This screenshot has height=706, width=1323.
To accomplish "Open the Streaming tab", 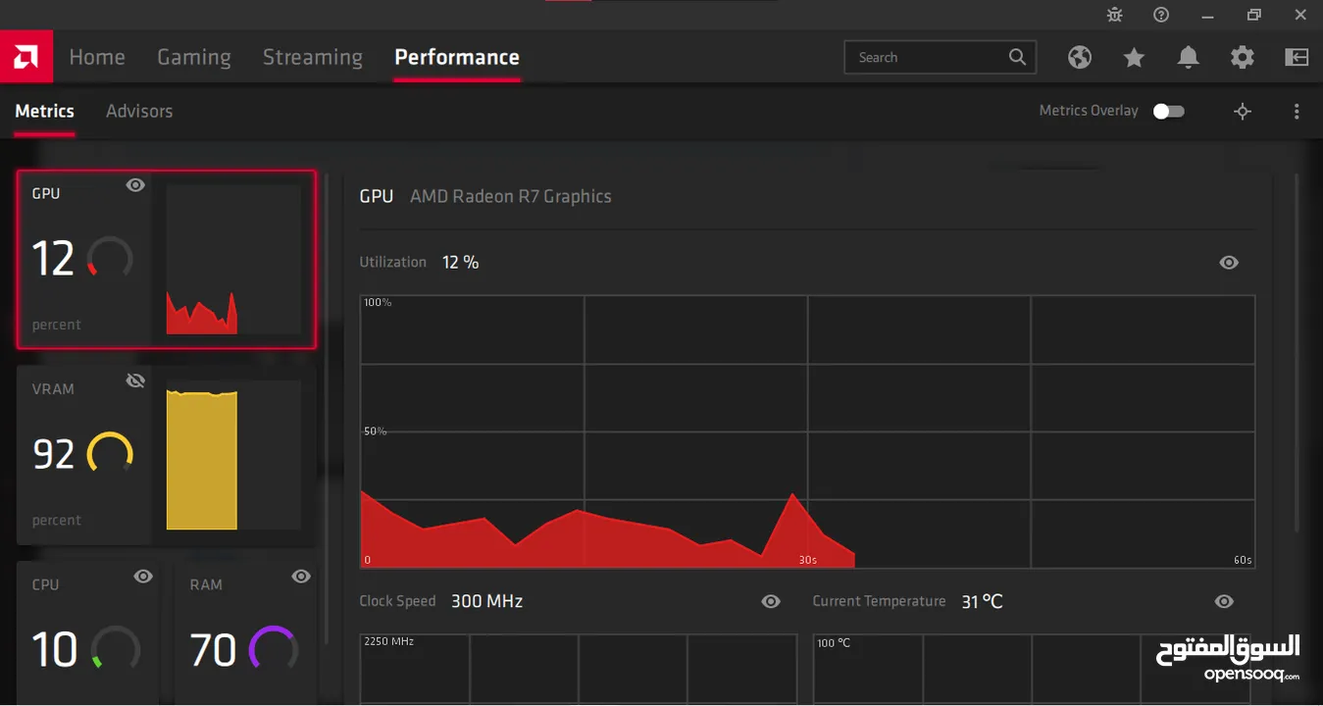I will (x=313, y=57).
